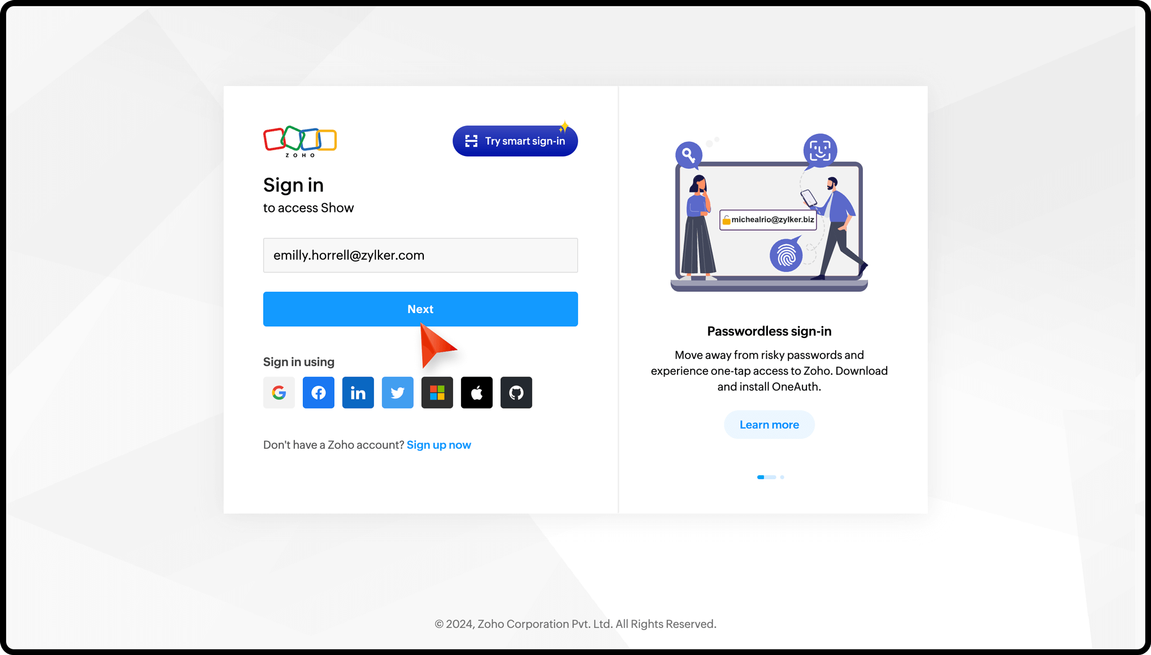Click Learn more about passwordless sign-in
The image size is (1151, 655).
[768, 424]
